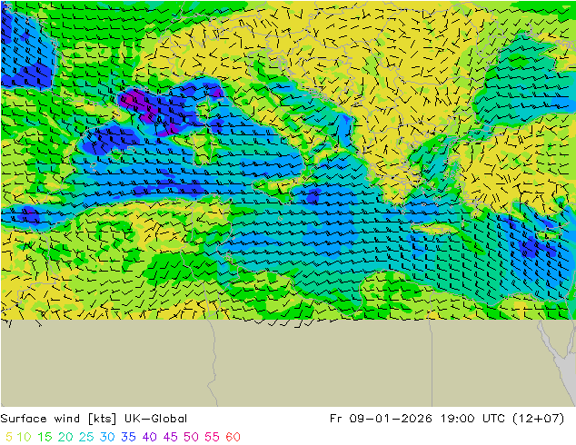Click the purple '40' legend value

click(x=150, y=437)
